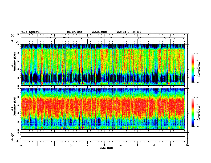Click time axis tick label "0"
This screenshot has height=163, width=211.
click(x=21, y=145)
